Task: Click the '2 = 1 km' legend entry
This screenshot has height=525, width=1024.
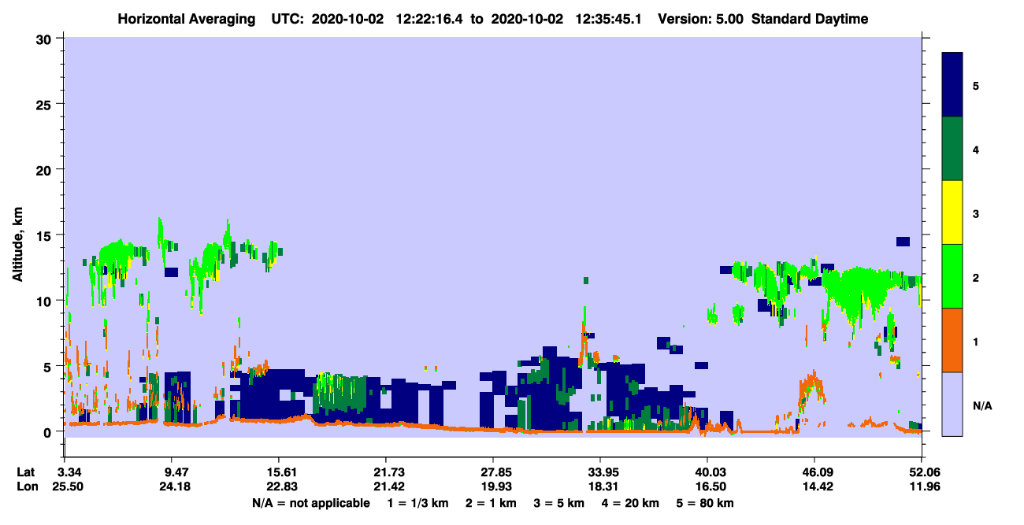Action: [492, 503]
